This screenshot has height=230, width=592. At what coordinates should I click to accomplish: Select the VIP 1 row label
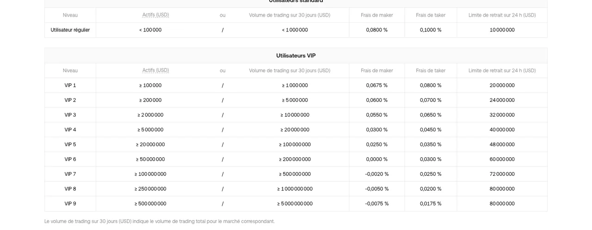pyautogui.click(x=70, y=85)
